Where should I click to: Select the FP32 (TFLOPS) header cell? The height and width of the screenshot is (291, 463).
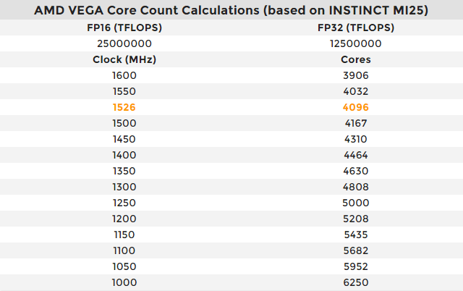coord(355,28)
